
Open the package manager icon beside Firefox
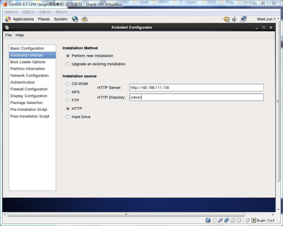[84, 19]
